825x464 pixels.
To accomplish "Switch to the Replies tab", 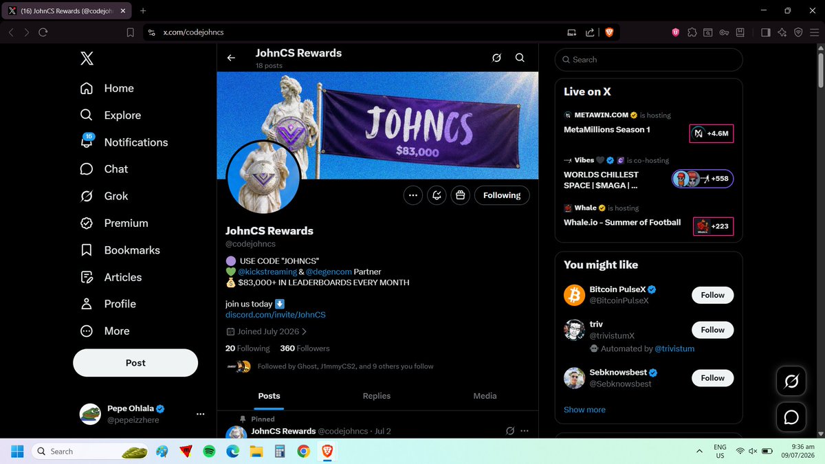I will (x=377, y=396).
